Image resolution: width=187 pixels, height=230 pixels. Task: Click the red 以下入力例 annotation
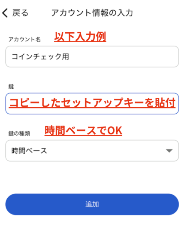pos(80,37)
